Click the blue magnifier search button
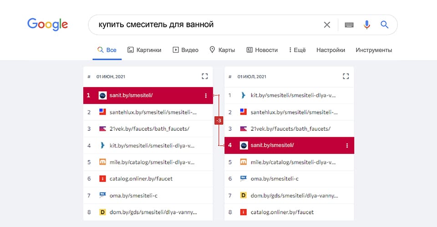Viewport: 437px width, 227px height. tap(385, 25)
